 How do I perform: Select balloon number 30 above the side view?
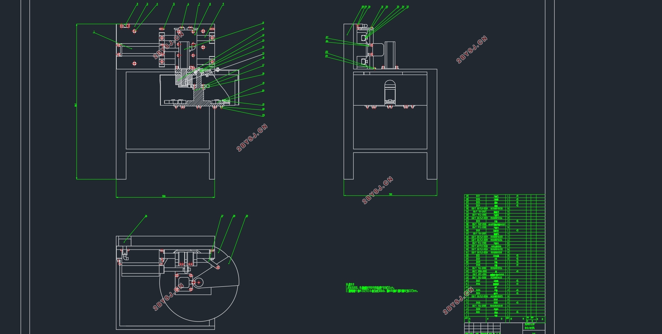(x=369, y=7)
